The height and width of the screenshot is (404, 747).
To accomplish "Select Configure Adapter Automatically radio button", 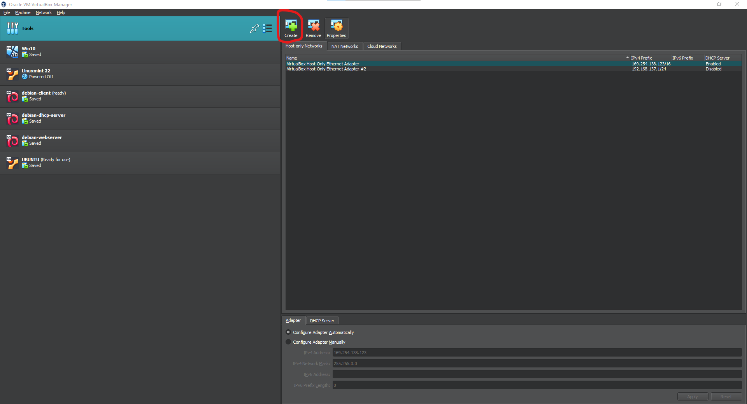I will [x=288, y=332].
